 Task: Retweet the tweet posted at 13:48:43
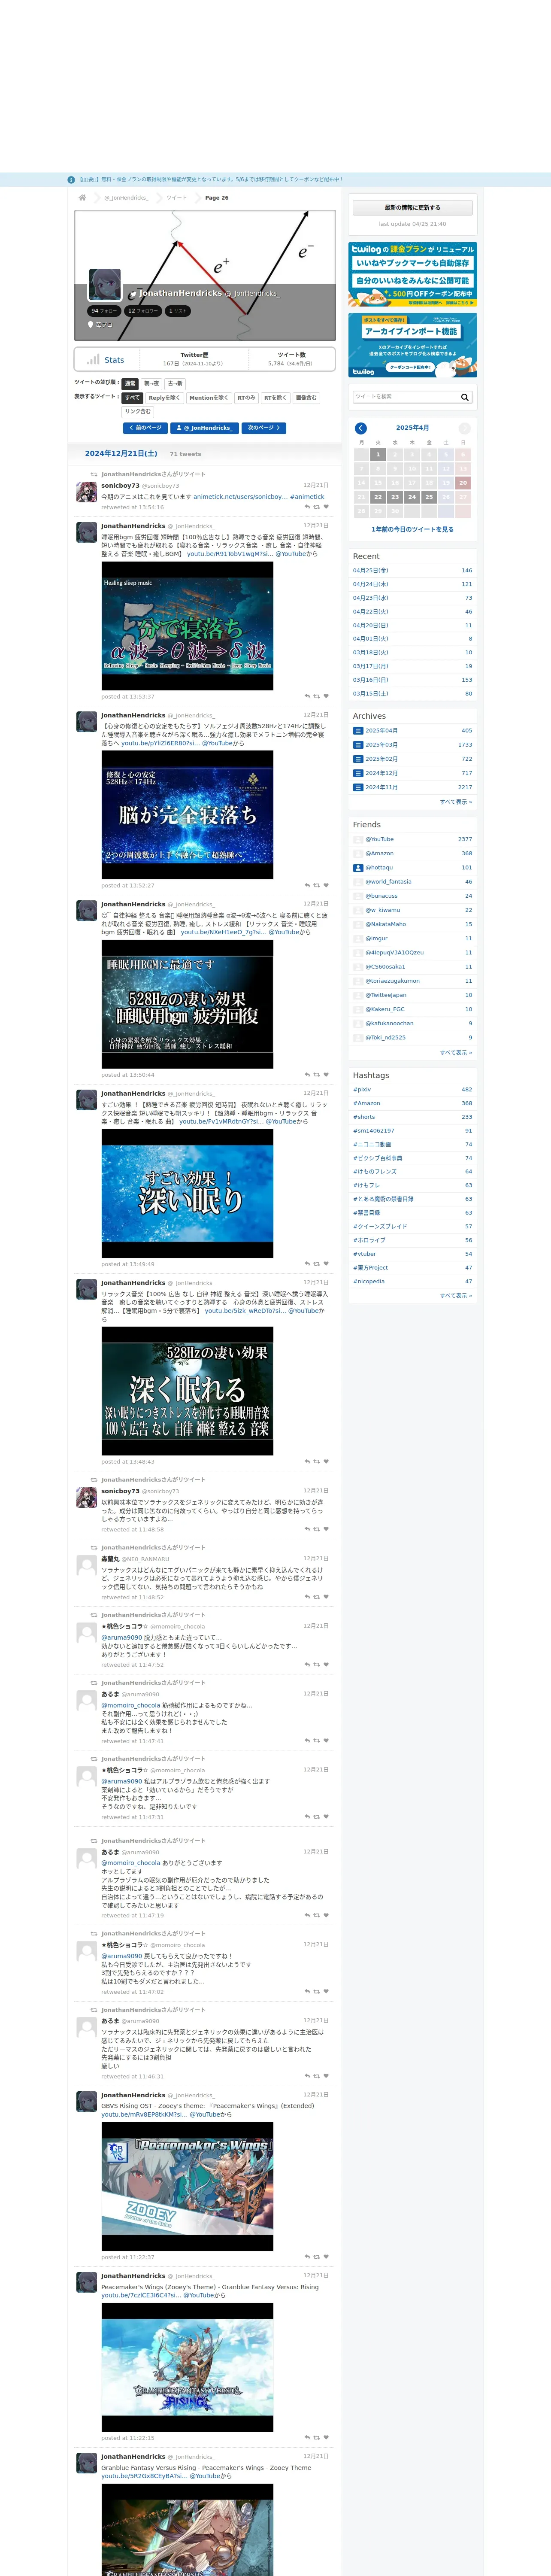pos(317,1461)
